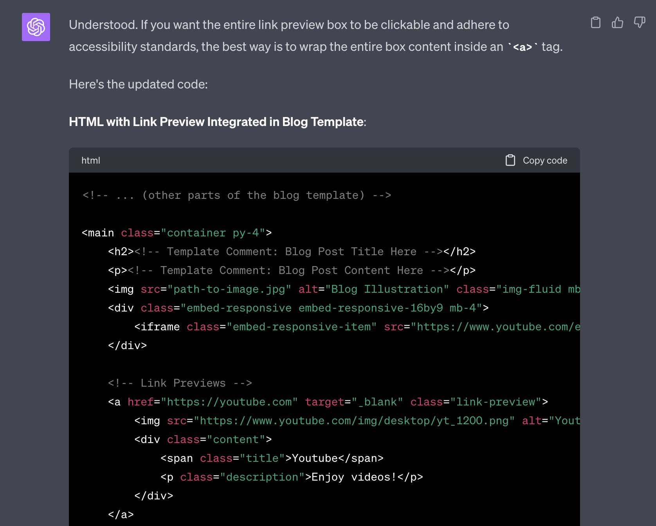Click the main container py-4 code line
This screenshot has width=656, height=526.
click(x=177, y=233)
